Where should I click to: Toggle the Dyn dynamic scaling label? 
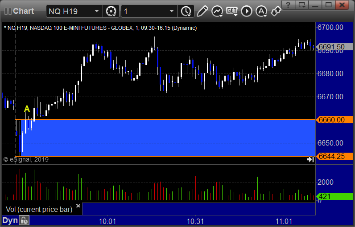coord(10,221)
